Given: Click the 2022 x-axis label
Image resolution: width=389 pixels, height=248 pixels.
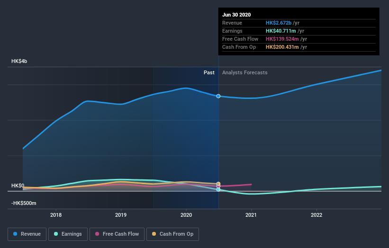Looking at the screenshot, I should (317, 215).
